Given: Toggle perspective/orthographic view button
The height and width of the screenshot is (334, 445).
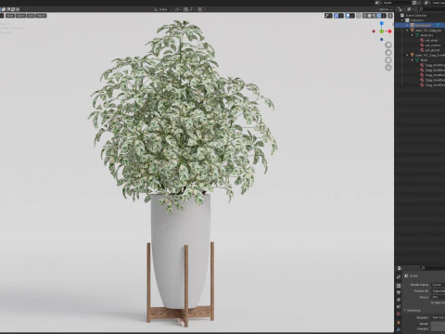Looking at the screenshot, I should (x=388, y=68).
